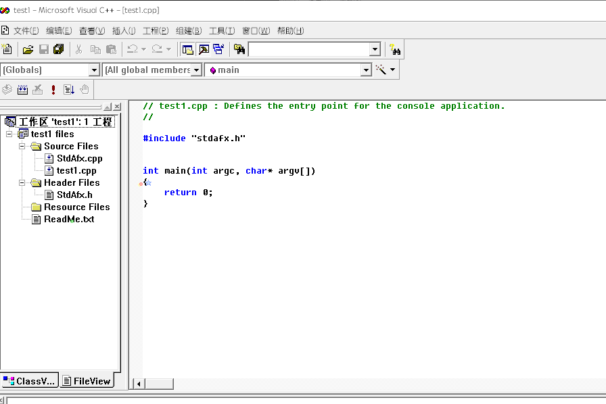The width and height of the screenshot is (606, 404).
Task: Toggle the Workspace window toolbar button
Action: (188, 49)
